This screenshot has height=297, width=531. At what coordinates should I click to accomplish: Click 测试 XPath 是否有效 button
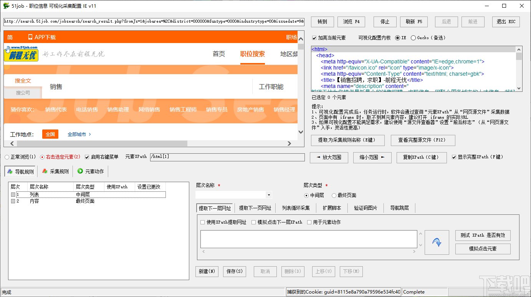[483, 236]
